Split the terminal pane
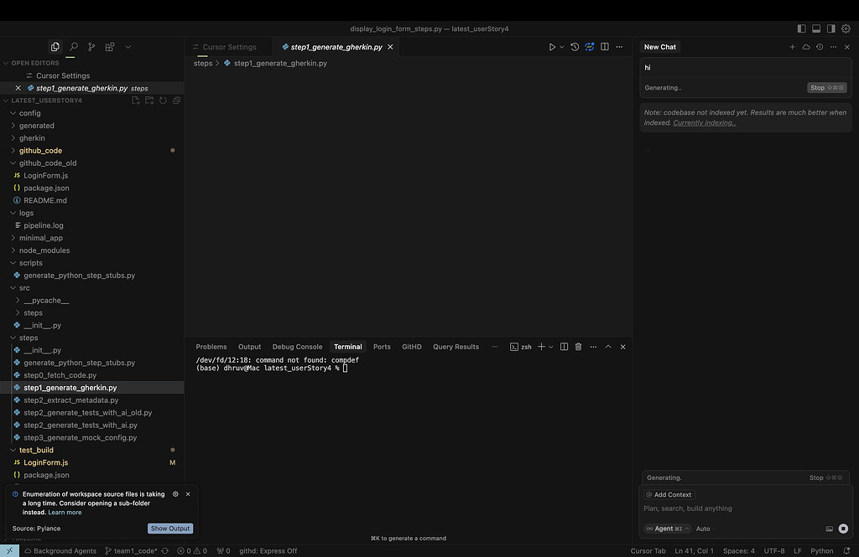The height and width of the screenshot is (557, 859). click(565, 346)
